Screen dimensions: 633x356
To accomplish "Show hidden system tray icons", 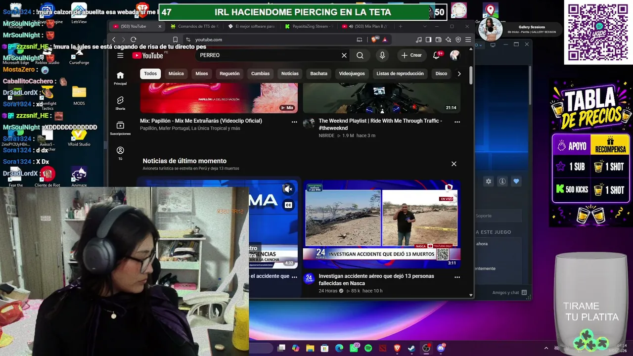I will click(x=546, y=348).
